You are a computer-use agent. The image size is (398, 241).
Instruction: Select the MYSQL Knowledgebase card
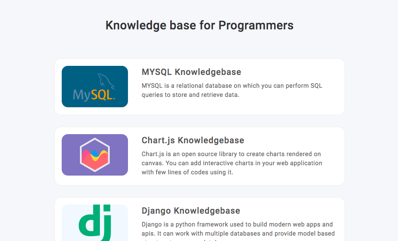[199, 86]
